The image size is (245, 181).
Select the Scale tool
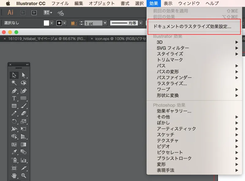(24, 121)
